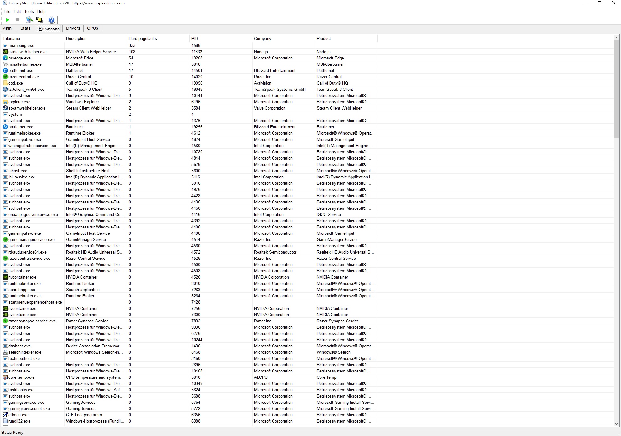Click the gamemanagerservice.exe Razer icon
Screen dimensions: 621x436
(x=5, y=240)
